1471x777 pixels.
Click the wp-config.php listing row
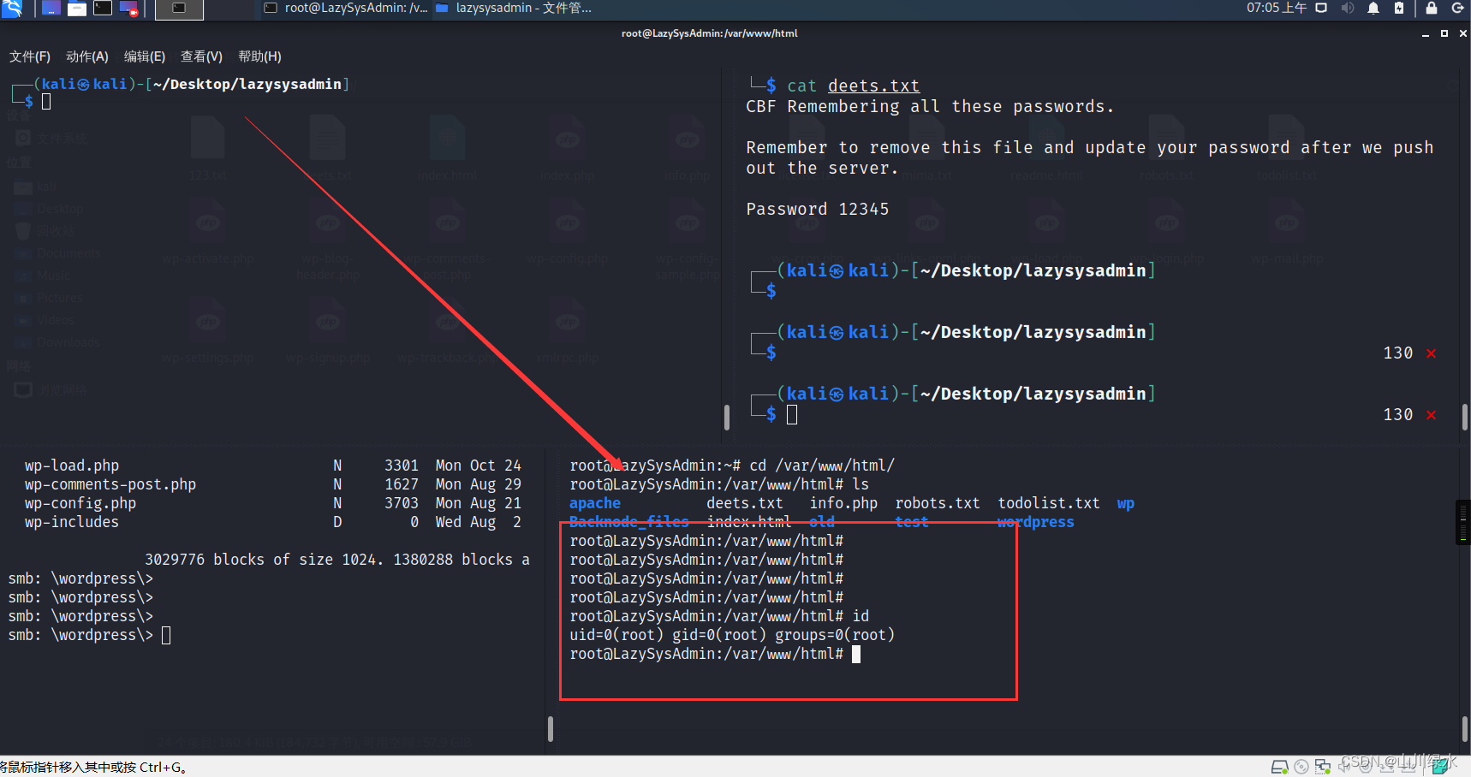[x=272, y=503]
